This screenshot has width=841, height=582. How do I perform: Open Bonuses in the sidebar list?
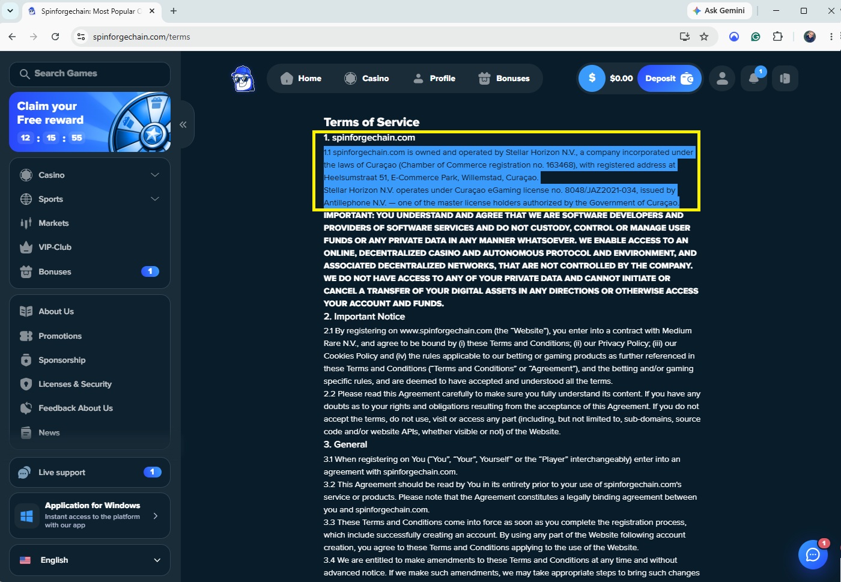tap(90, 271)
